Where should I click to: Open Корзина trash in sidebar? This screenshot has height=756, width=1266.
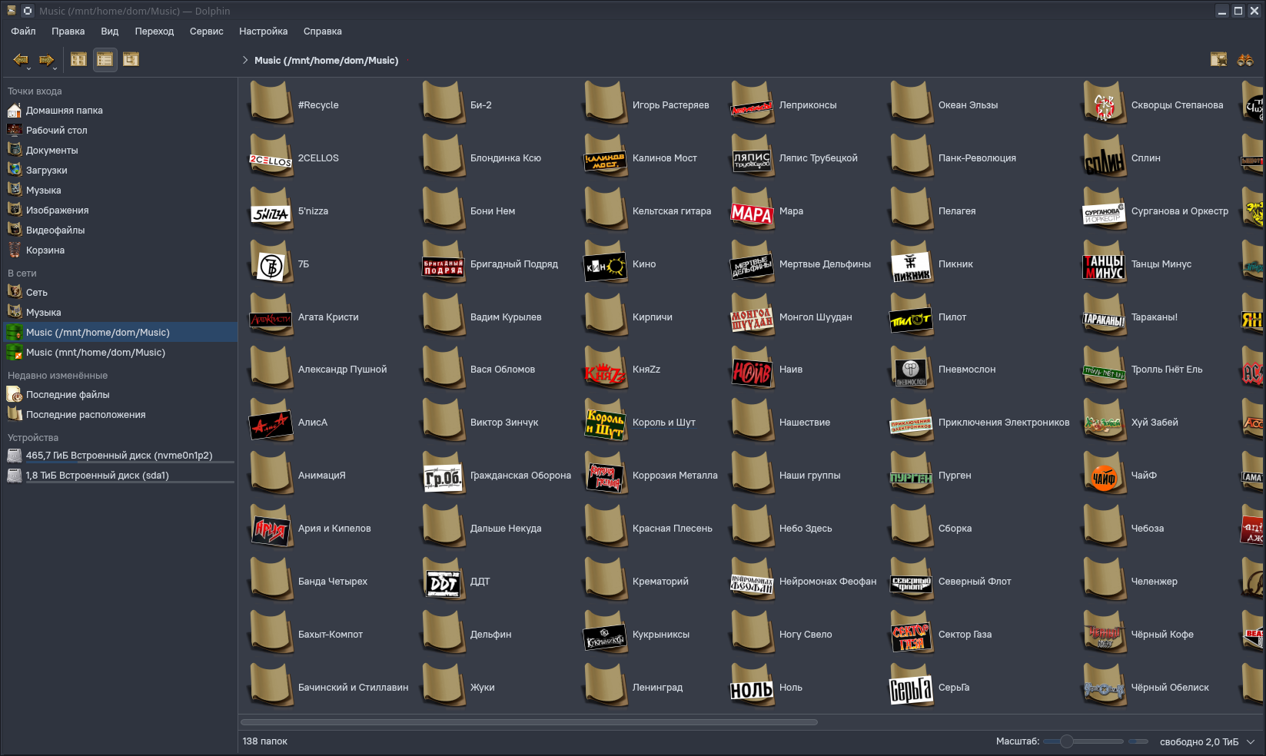pyautogui.click(x=45, y=250)
